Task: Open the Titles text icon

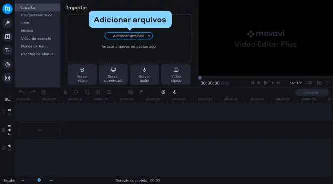Action: [x=7, y=50]
